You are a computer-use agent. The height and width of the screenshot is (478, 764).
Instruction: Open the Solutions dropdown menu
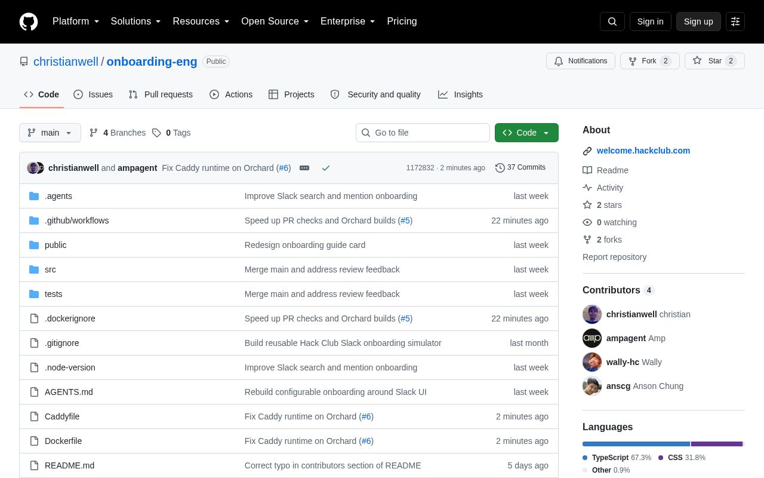[136, 22]
